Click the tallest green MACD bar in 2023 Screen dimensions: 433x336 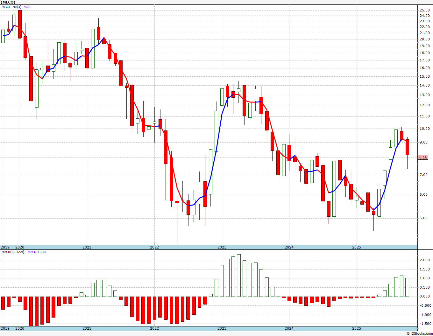[239, 276]
